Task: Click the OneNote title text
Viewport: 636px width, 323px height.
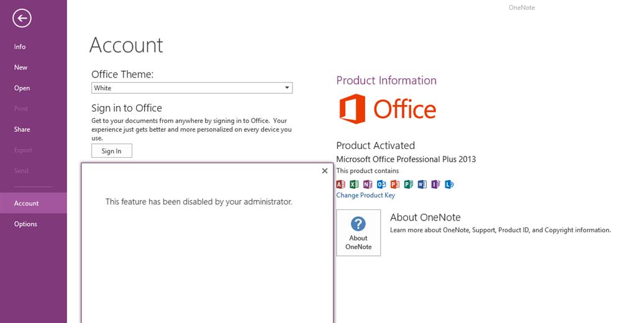Action: [x=522, y=7]
